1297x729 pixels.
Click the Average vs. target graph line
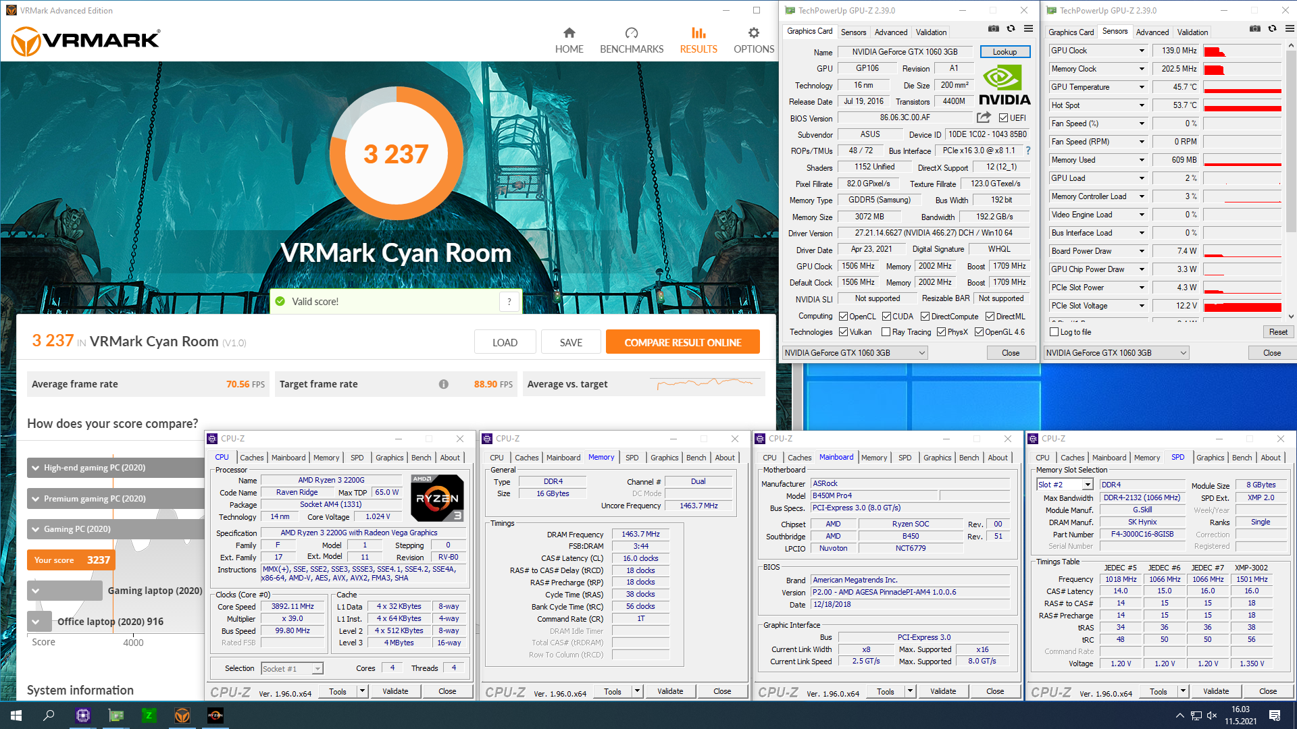pyautogui.click(x=705, y=383)
